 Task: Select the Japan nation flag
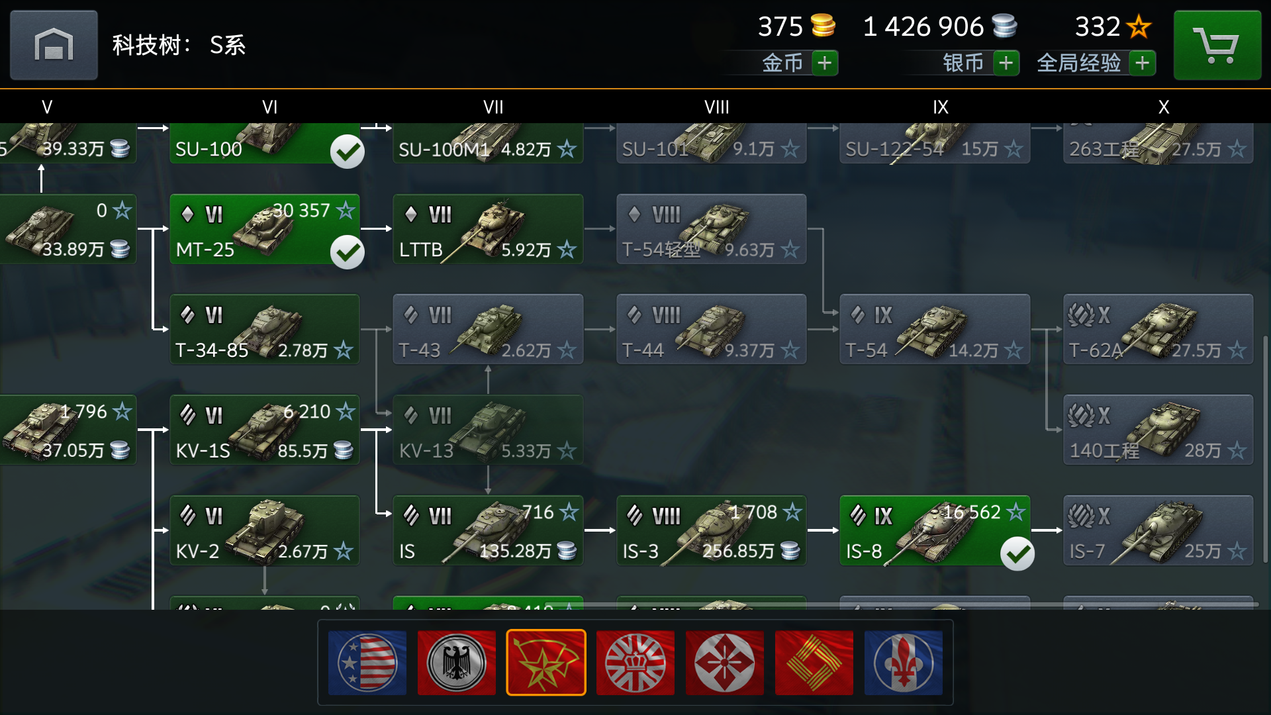coord(725,662)
